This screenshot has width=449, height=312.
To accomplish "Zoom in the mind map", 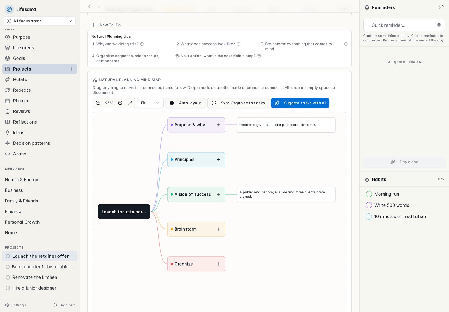I will click(x=120, y=103).
